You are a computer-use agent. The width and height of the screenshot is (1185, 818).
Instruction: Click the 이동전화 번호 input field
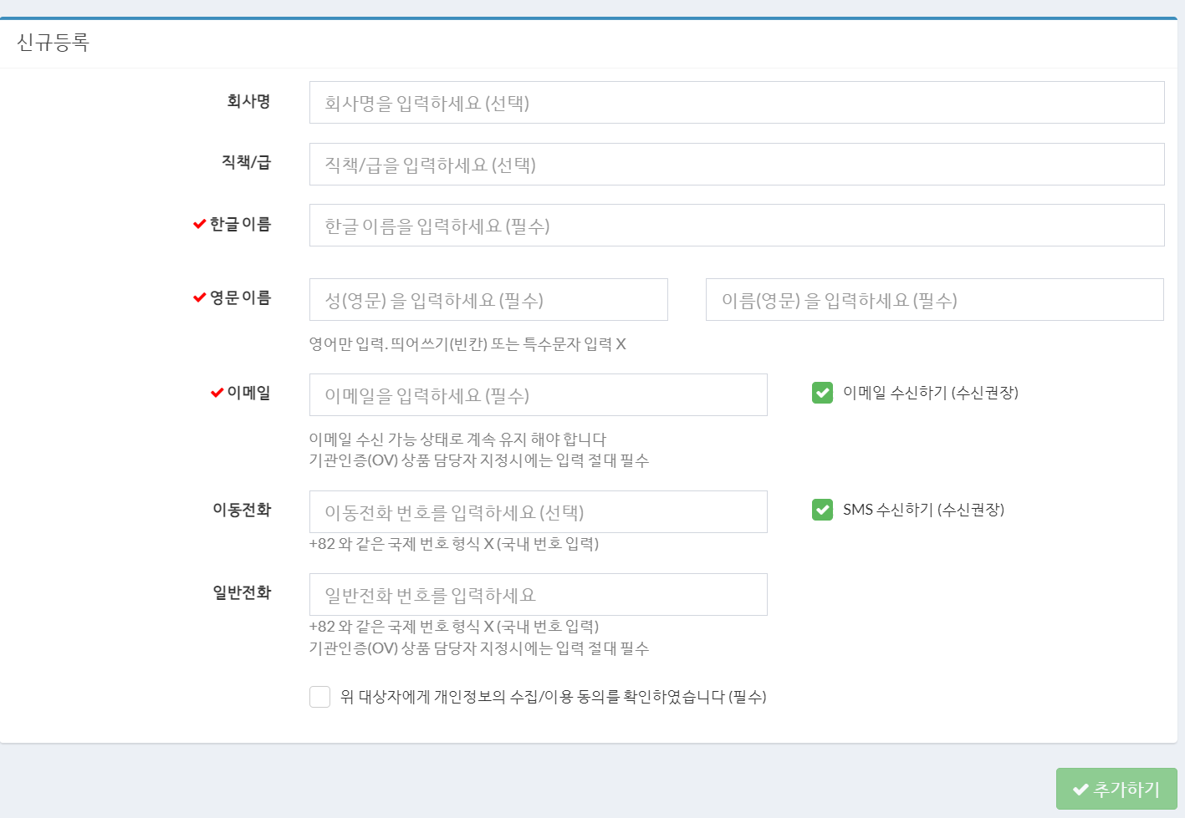point(539,512)
